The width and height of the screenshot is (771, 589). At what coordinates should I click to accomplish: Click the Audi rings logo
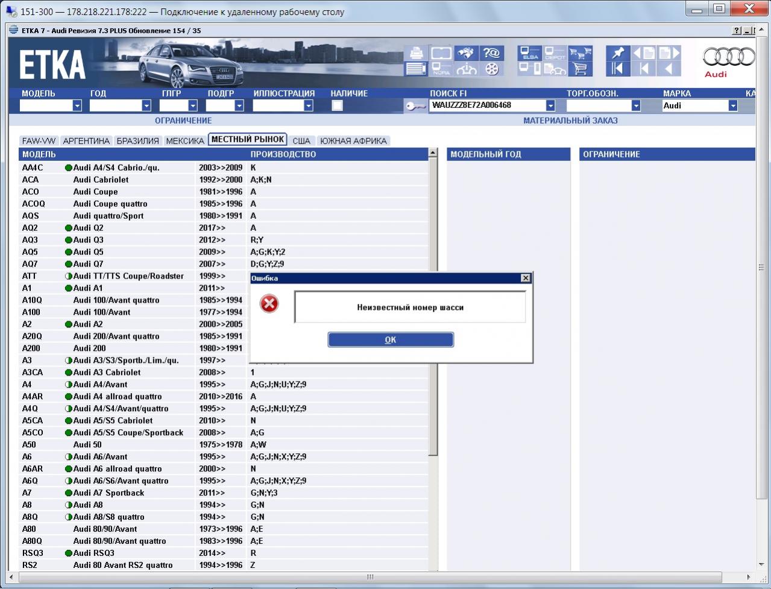point(729,57)
